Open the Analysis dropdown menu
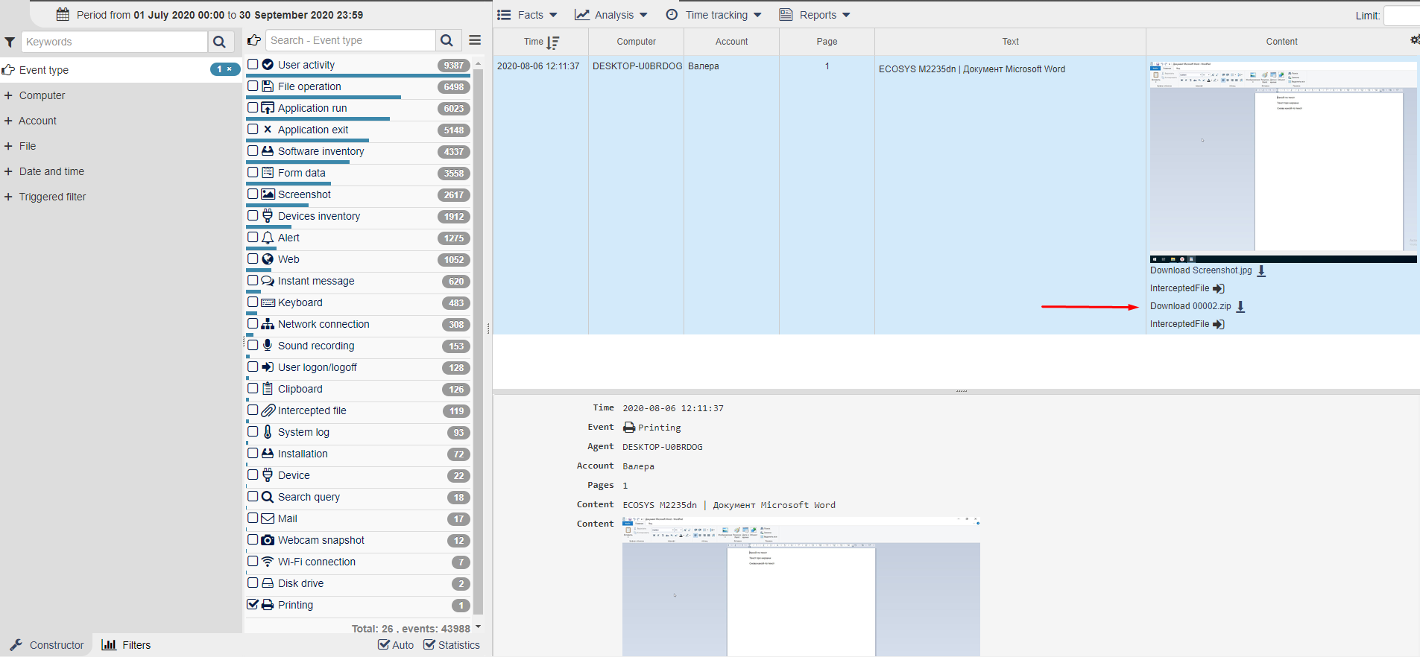Screen dimensions: 1420x657 point(611,15)
